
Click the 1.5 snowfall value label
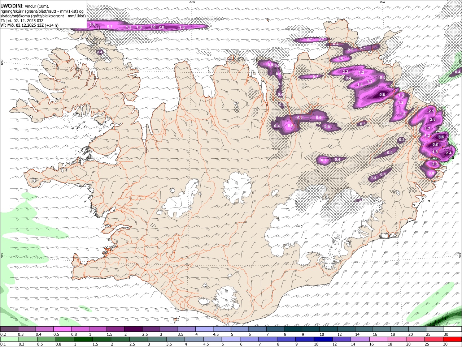point(401,95)
